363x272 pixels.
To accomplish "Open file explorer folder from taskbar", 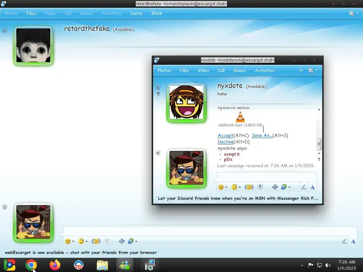I will coord(102,265).
